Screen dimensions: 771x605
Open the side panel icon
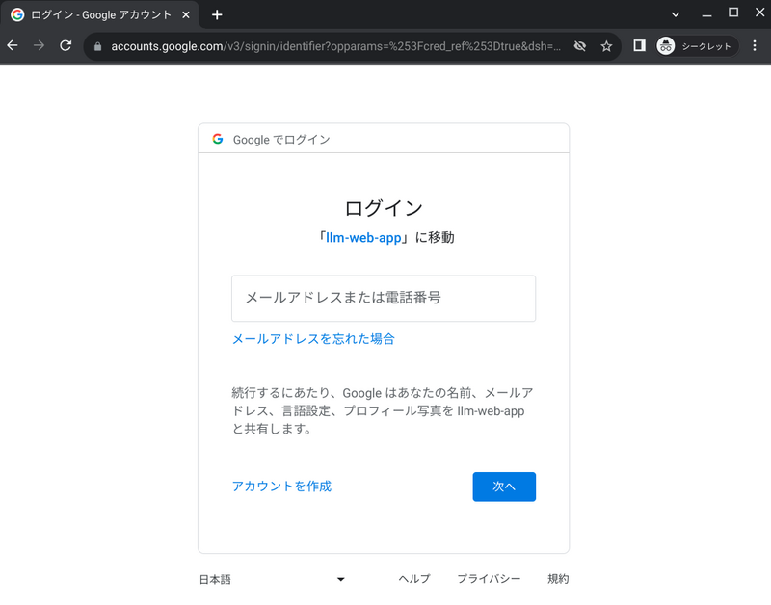[x=639, y=45]
